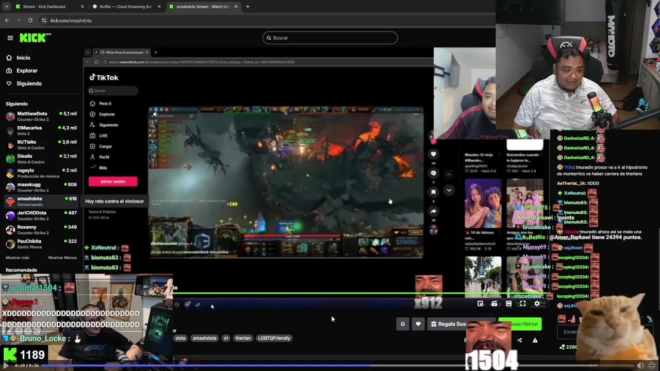Open tab list chevron in streamed browser
660x371 pixels.
point(88,52)
